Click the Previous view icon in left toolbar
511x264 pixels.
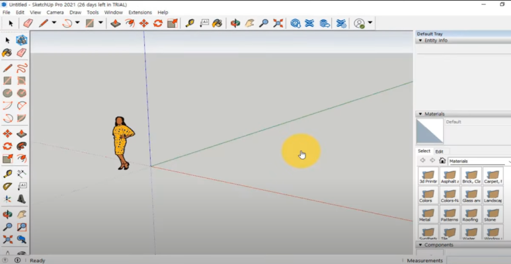pyautogui.click(x=22, y=240)
